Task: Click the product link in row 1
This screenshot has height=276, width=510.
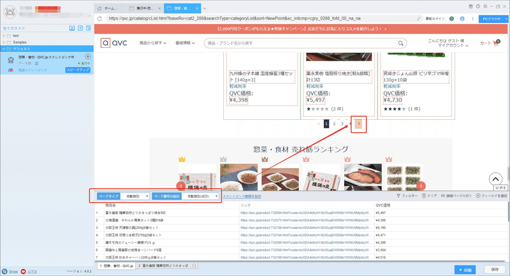Action: coord(306,213)
